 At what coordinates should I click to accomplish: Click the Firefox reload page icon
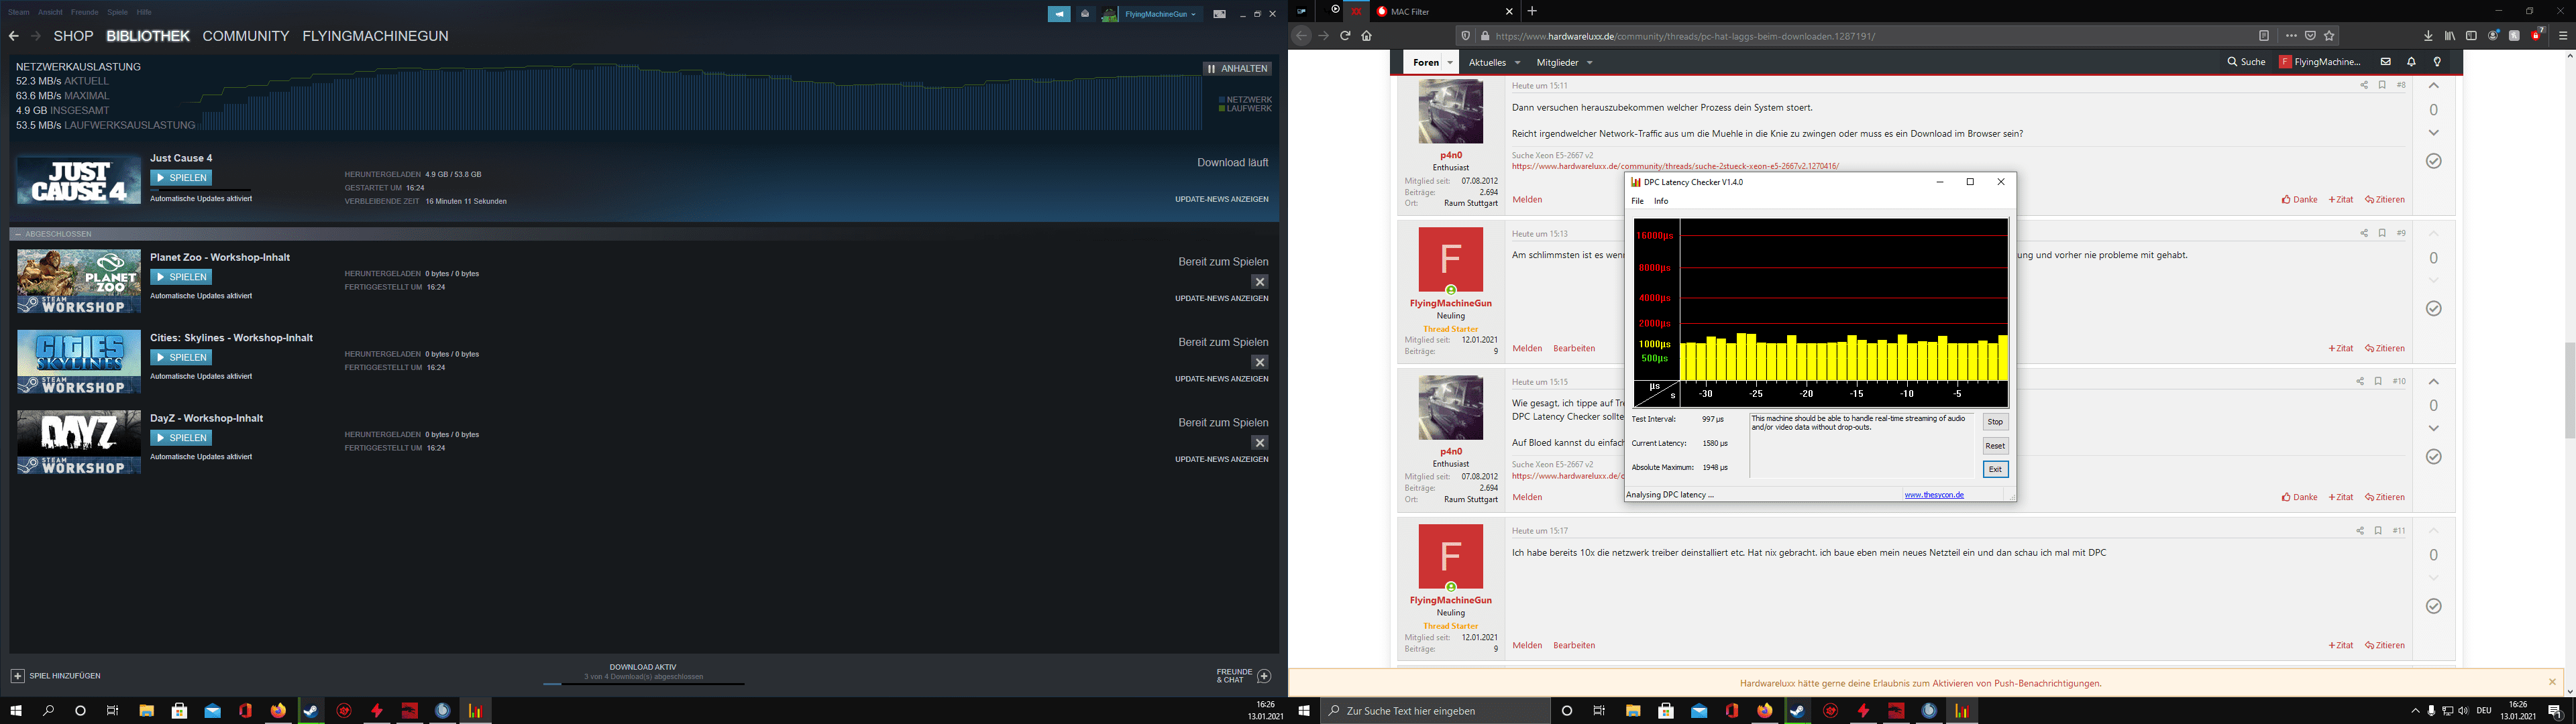(1345, 36)
